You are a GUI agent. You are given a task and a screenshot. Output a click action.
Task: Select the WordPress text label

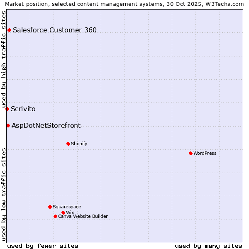[x=205, y=153]
